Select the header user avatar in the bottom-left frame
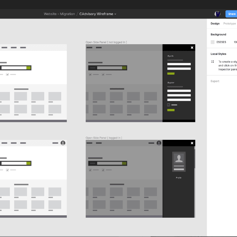237x237 pixels. (63, 143)
